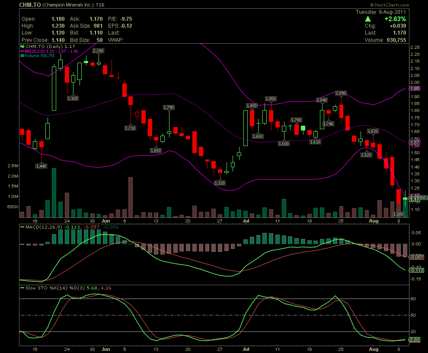Click the 5.68 stochastic value axis tag
The height and width of the screenshot is (353, 428).
pyautogui.click(x=415, y=340)
